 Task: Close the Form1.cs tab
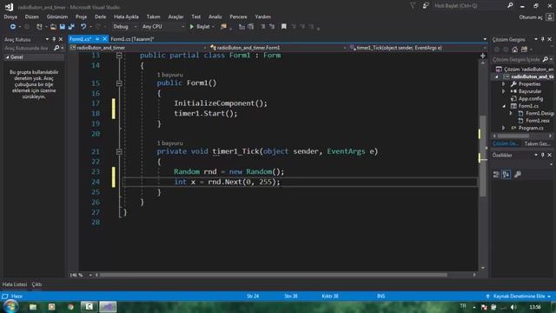(x=104, y=39)
